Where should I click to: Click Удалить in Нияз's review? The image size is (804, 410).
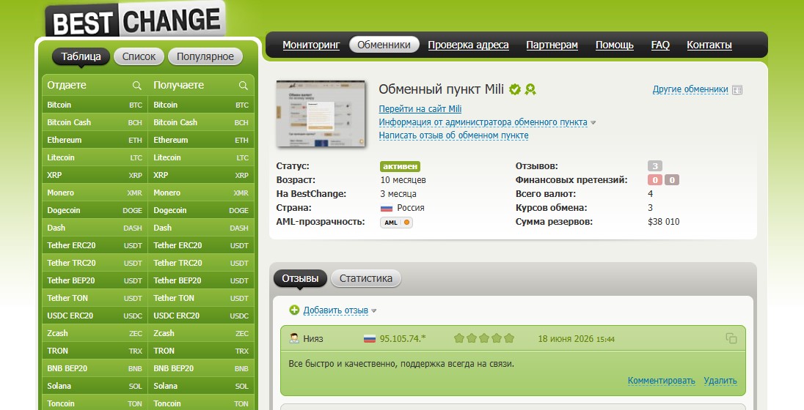click(720, 380)
